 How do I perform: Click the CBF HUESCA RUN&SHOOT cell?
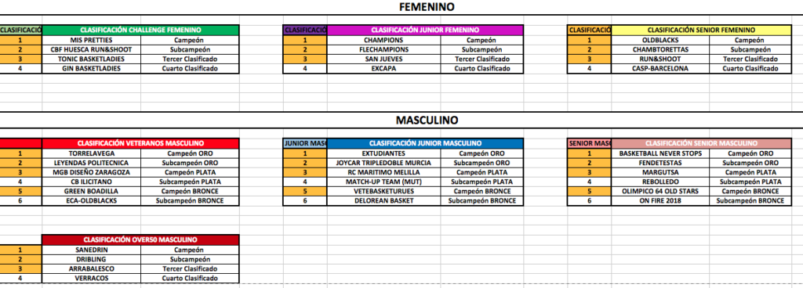91,49
